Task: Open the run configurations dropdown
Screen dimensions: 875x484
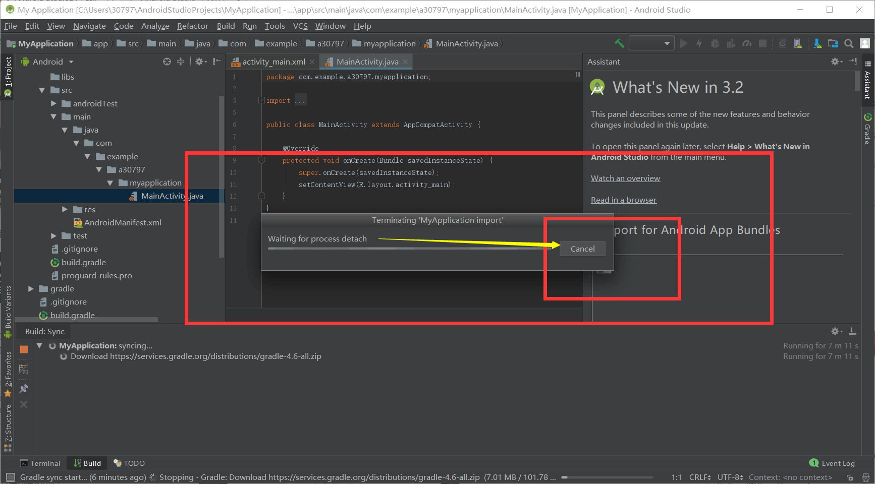Action: click(651, 43)
